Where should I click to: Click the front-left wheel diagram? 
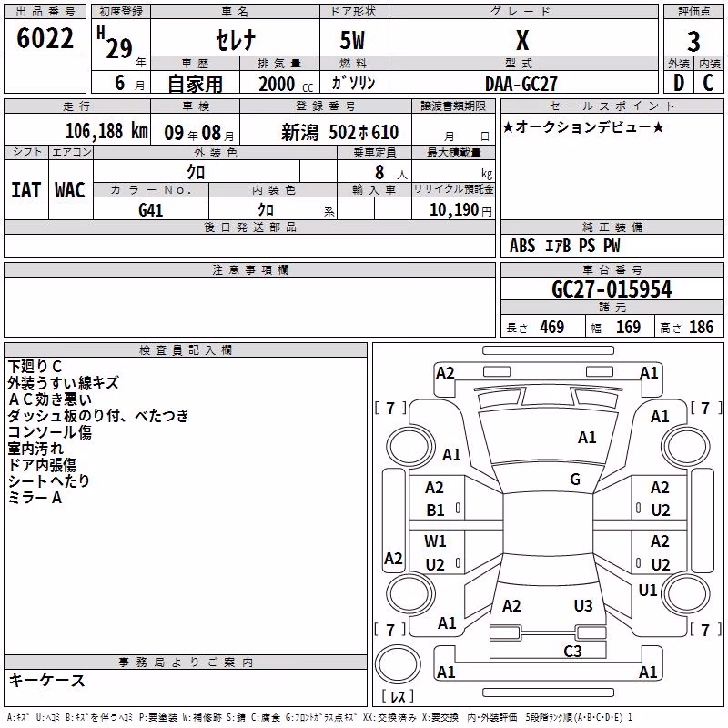point(410,448)
